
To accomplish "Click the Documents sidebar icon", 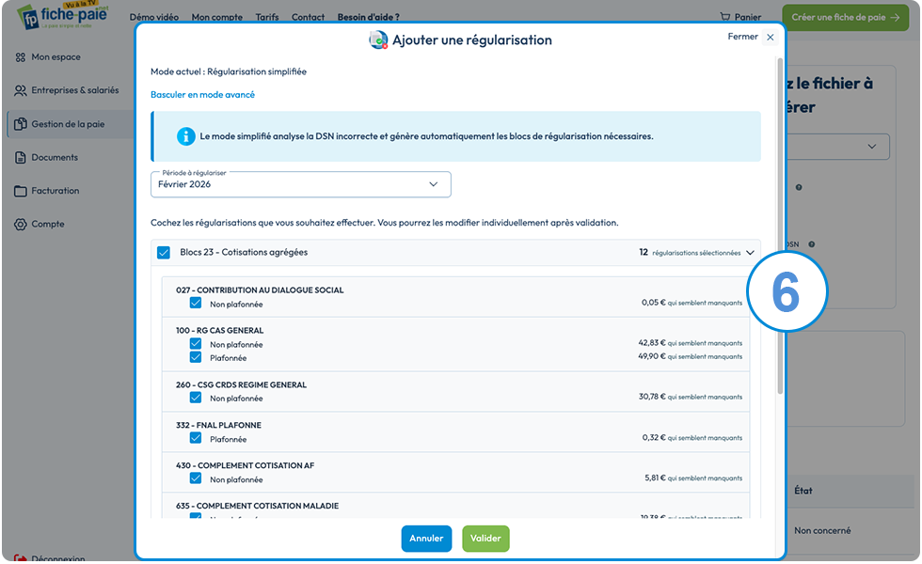I will click(21, 158).
